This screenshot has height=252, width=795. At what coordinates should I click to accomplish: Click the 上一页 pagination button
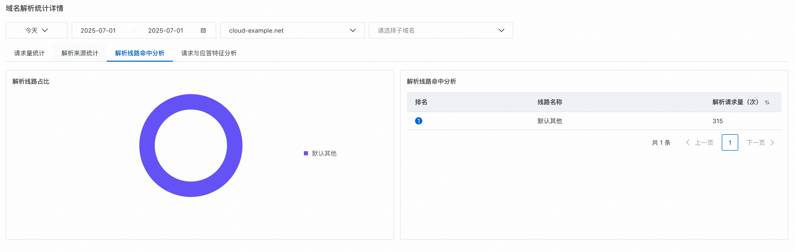coord(704,142)
